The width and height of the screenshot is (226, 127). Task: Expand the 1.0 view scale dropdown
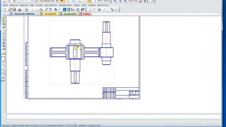[14, 1]
